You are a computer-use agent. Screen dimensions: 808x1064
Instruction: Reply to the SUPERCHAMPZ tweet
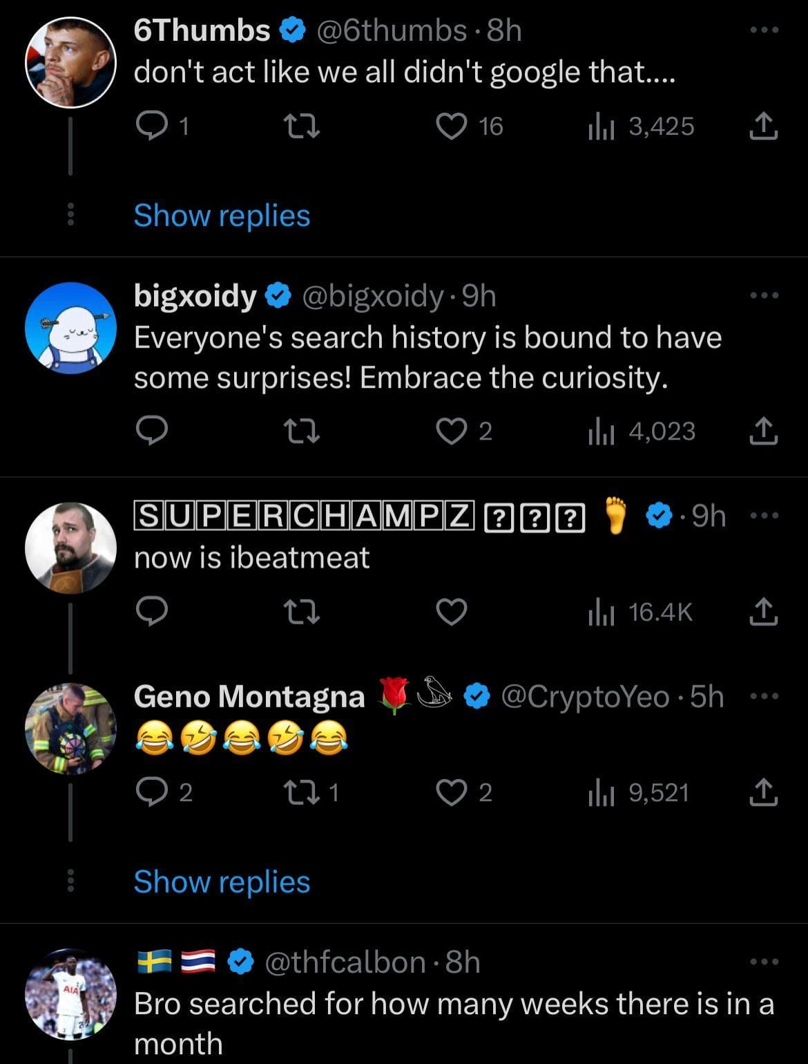(x=151, y=612)
